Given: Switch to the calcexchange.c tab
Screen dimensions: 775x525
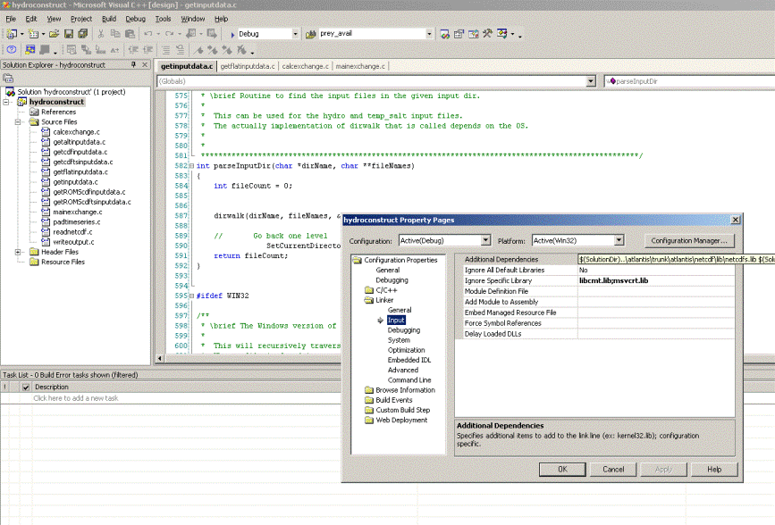Looking at the screenshot, I should pyautogui.click(x=305, y=66).
